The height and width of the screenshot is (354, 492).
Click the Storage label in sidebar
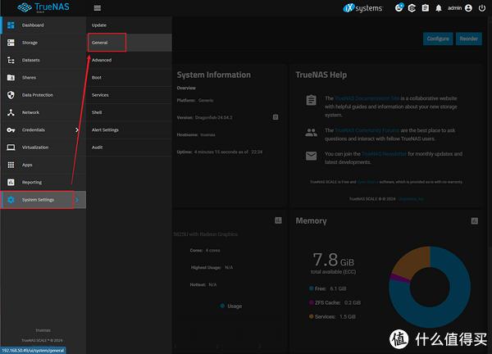(30, 43)
